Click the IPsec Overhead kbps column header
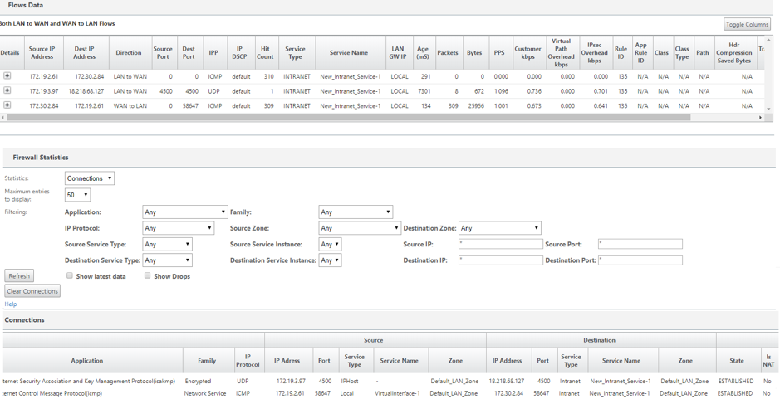The width and height of the screenshot is (780, 404). [595, 52]
